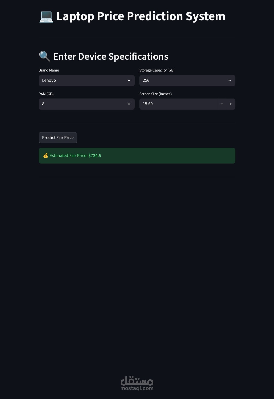Viewport: 274px width, 399px height.
Task: Click the Laptop Price Prediction System title
Action: click(141, 16)
